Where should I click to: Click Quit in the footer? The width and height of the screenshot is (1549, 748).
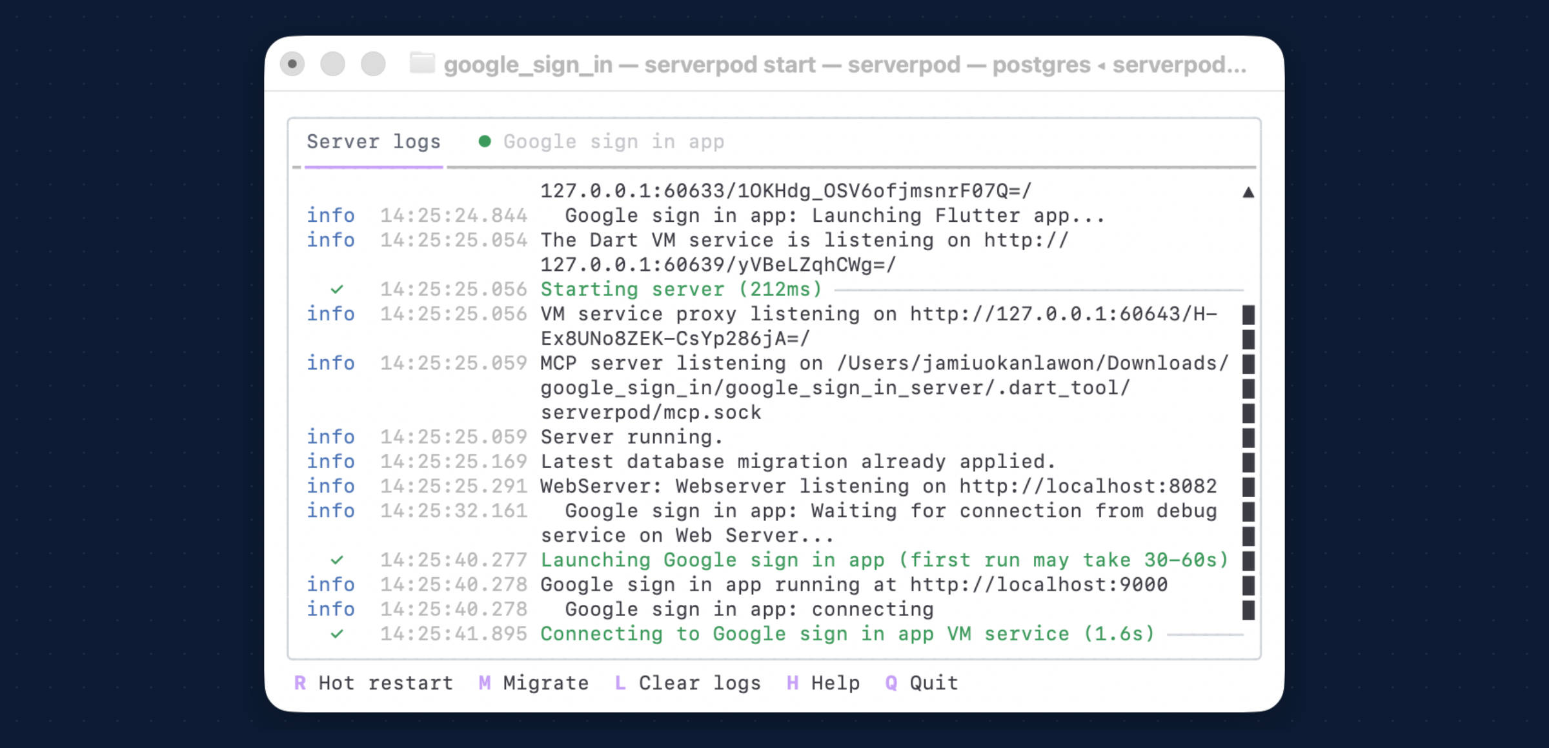tap(922, 683)
